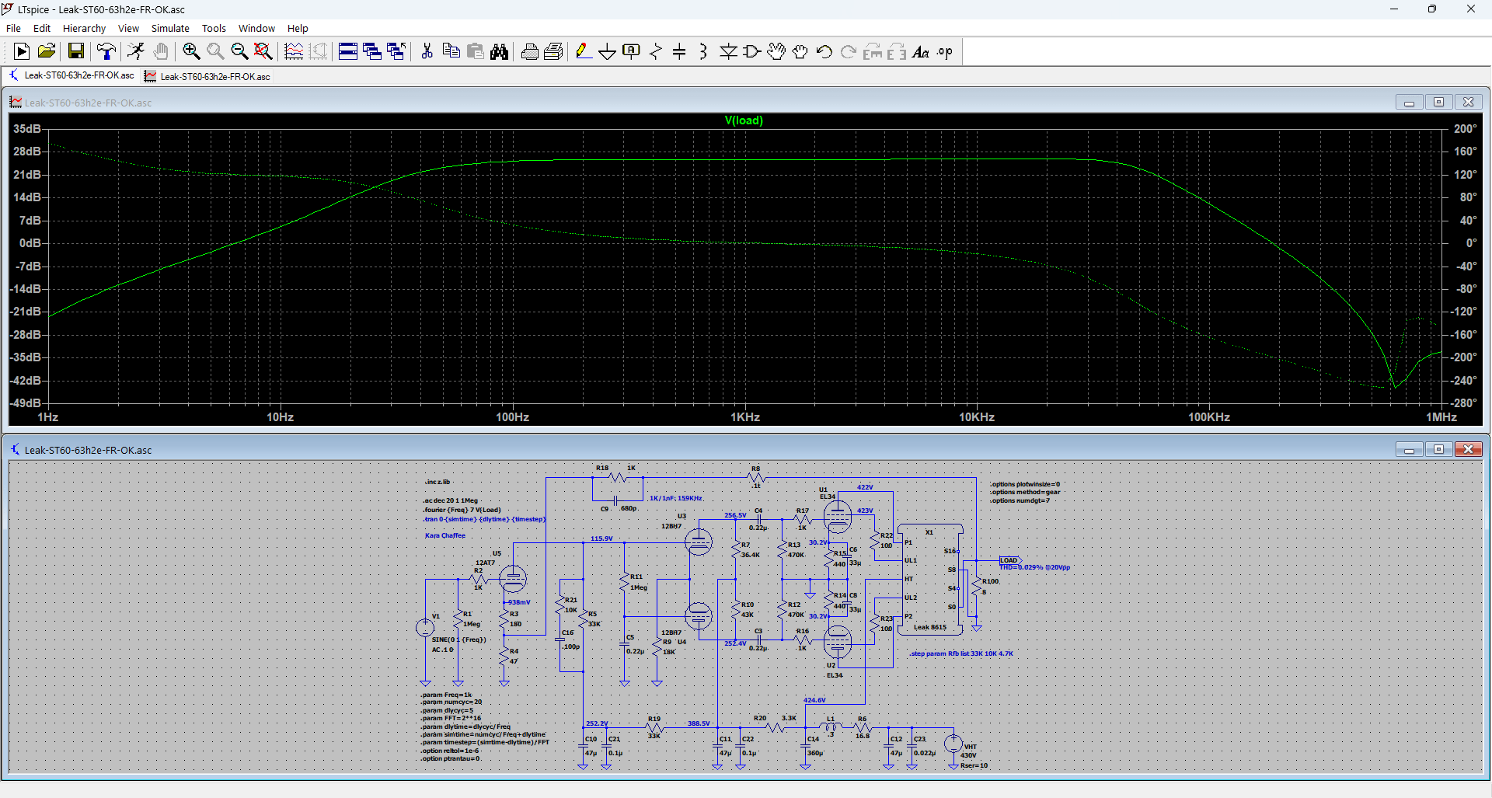The width and height of the screenshot is (1492, 798).
Task: Open the File menu
Action: coord(13,28)
